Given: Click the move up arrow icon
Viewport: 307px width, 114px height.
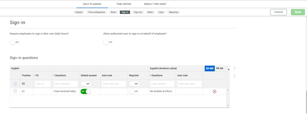Looking at the screenshot, I should 234,69.
